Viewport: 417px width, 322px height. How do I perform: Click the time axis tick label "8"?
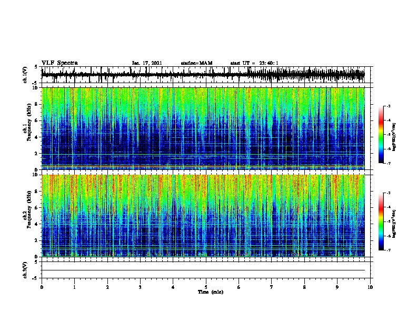pyautogui.click(x=304, y=287)
